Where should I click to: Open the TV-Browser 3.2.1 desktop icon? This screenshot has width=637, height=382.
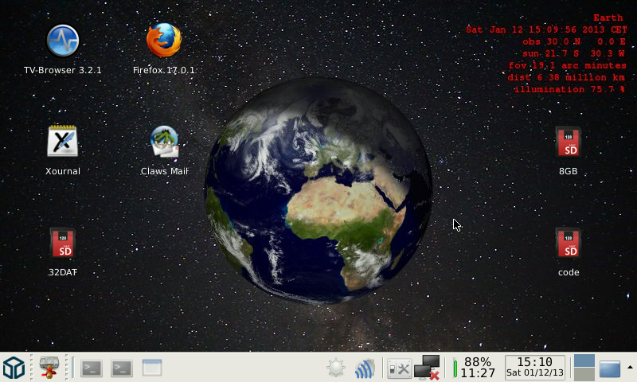click(63, 41)
